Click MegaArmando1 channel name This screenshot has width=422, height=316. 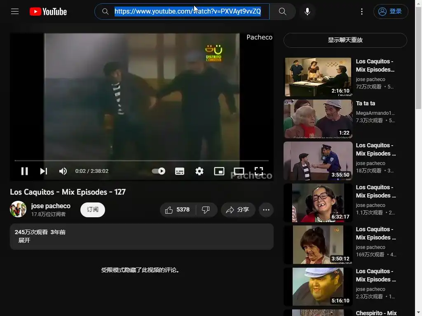pyautogui.click(x=375, y=113)
